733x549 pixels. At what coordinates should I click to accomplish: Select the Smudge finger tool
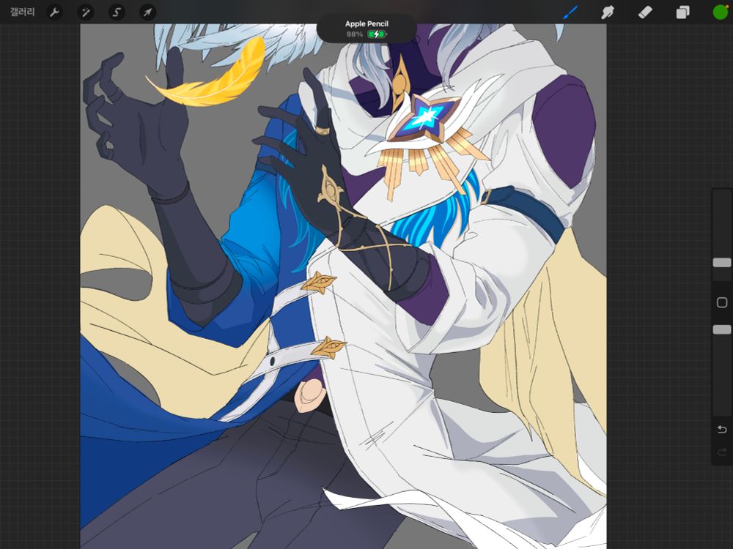coord(608,12)
